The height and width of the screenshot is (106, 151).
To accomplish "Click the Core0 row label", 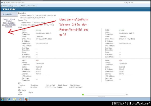I will pyautogui.click(x=20, y=94).
